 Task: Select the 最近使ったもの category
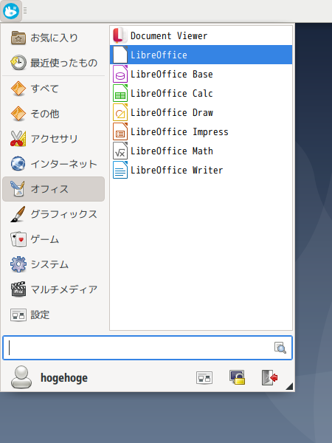point(53,63)
